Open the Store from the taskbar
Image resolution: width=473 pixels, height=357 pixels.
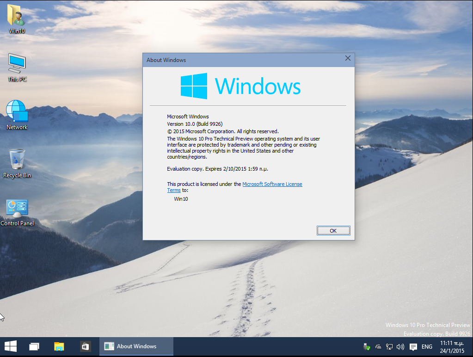click(x=85, y=346)
